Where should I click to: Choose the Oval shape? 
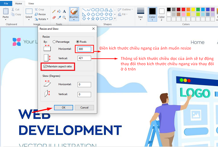coord(93,10)
